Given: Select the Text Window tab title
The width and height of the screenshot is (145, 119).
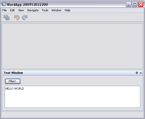Looking at the screenshot, I should point(13,73).
